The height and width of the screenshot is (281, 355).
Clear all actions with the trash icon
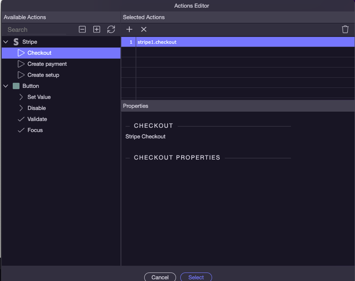pyautogui.click(x=345, y=29)
